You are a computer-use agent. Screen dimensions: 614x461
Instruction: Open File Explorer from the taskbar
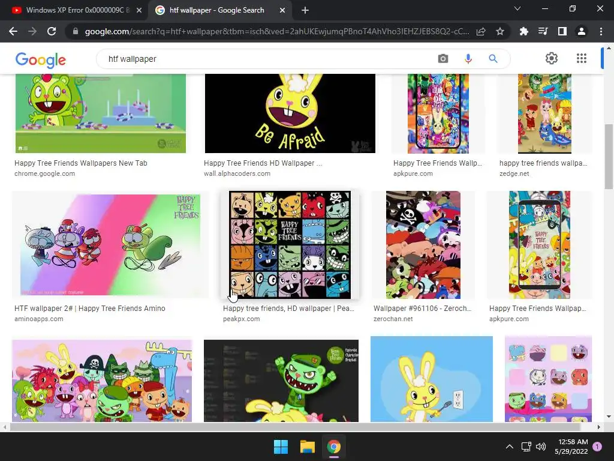coord(308,447)
